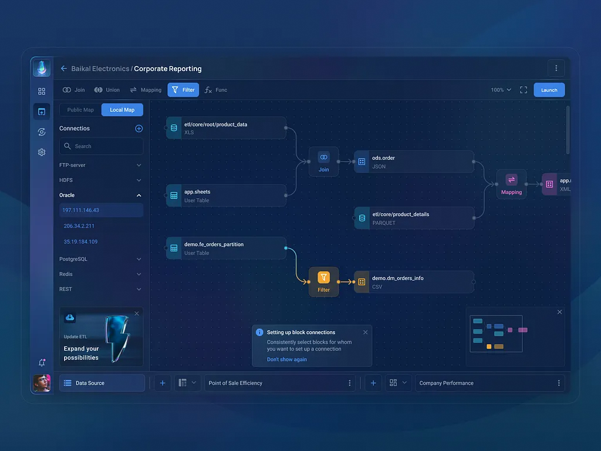Viewport: 601px width, 451px height.
Task: Click the minimap viewport thumbnail
Action: [x=496, y=334]
